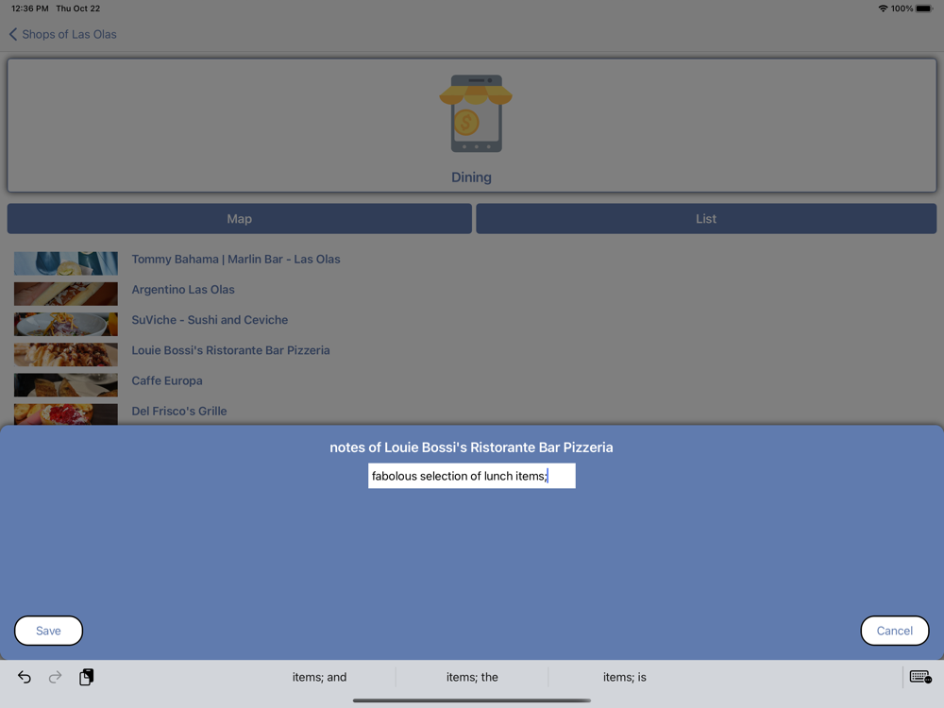This screenshot has width=944, height=708.
Task: Select SuViche - Sushi and Ceviche
Action: [210, 320]
